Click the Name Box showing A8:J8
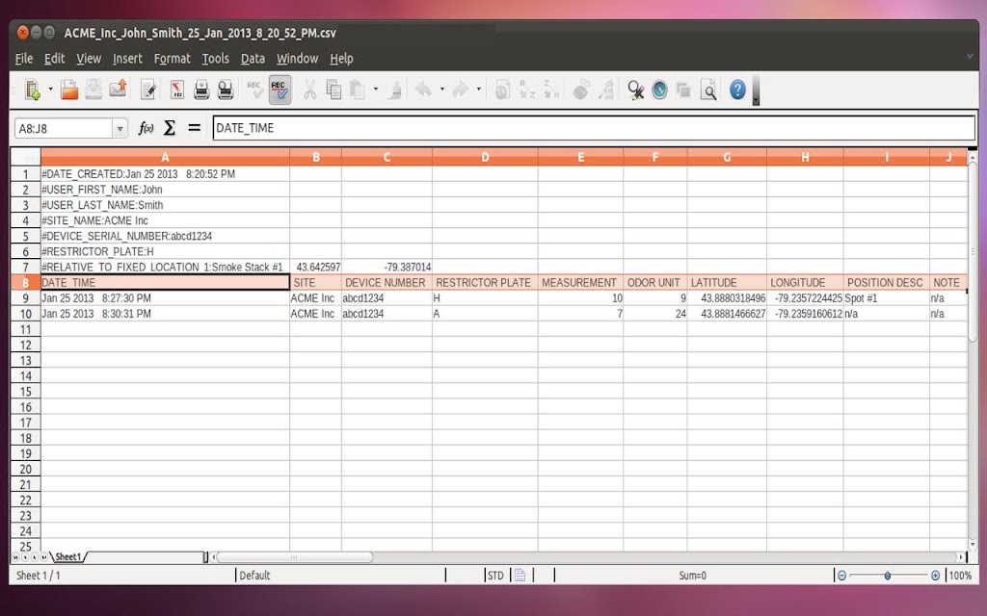The image size is (987, 616). click(64, 128)
